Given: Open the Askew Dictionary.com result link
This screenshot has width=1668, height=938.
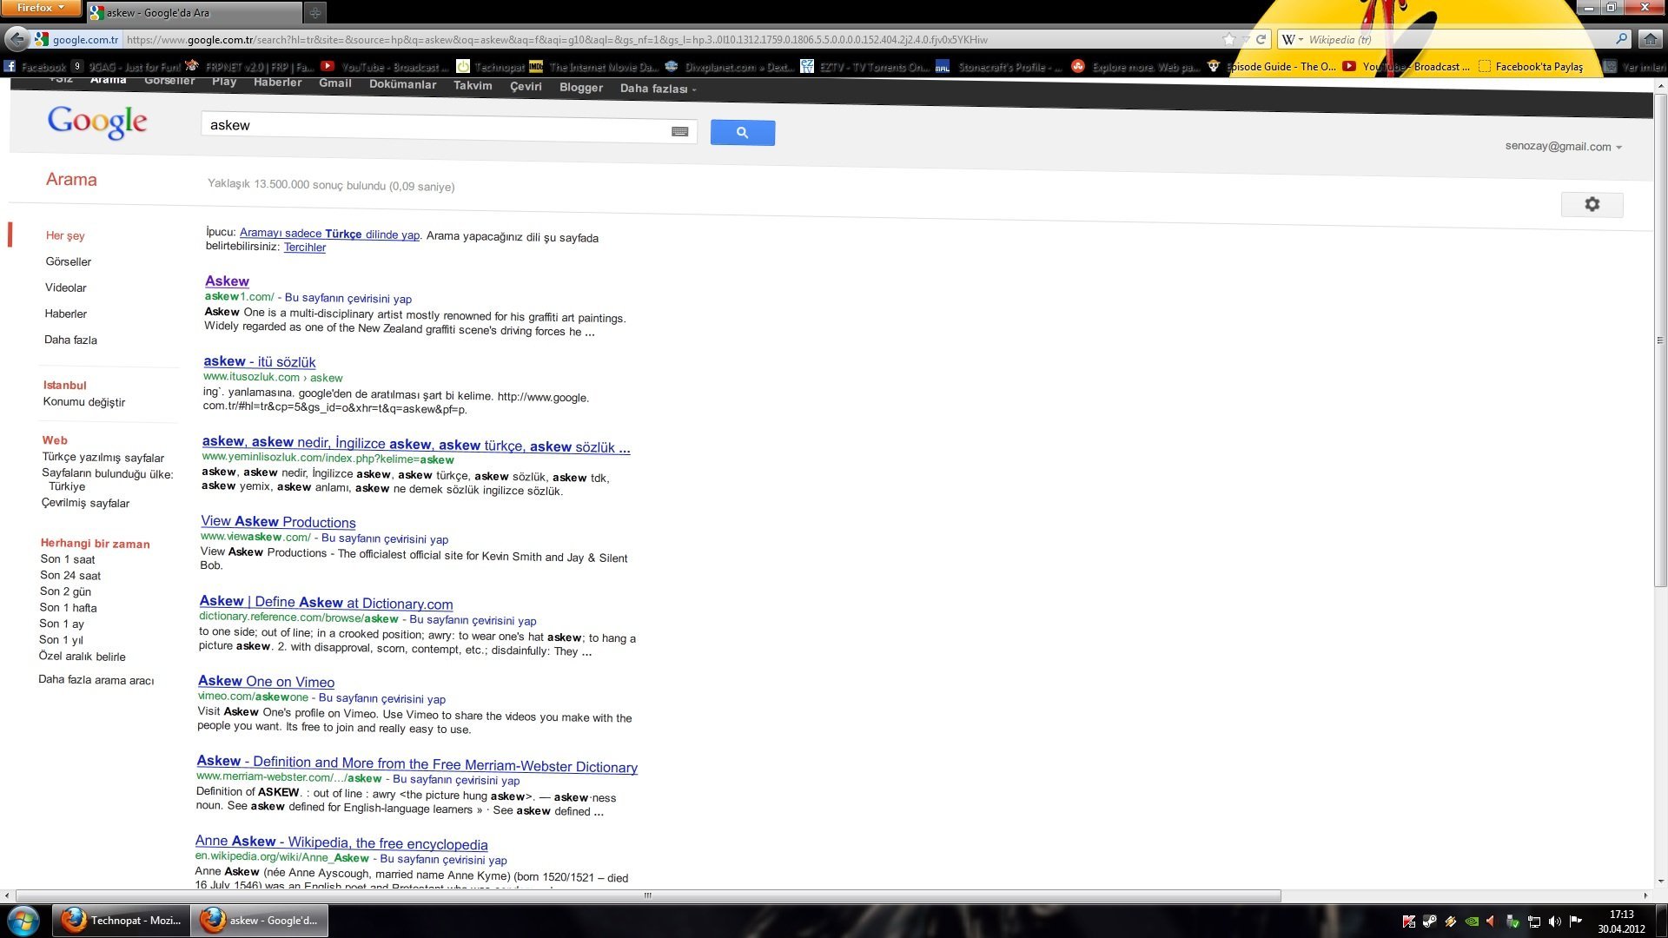Looking at the screenshot, I should (326, 602).
